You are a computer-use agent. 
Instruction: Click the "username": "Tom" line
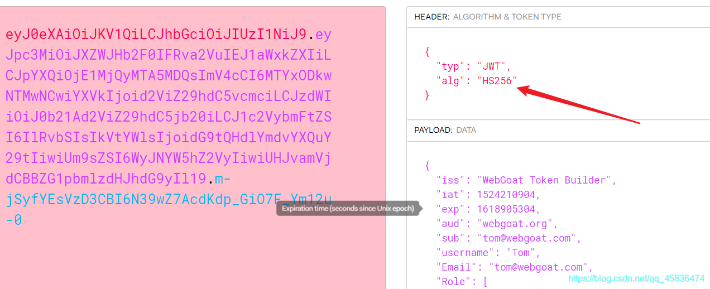[488, 253]
